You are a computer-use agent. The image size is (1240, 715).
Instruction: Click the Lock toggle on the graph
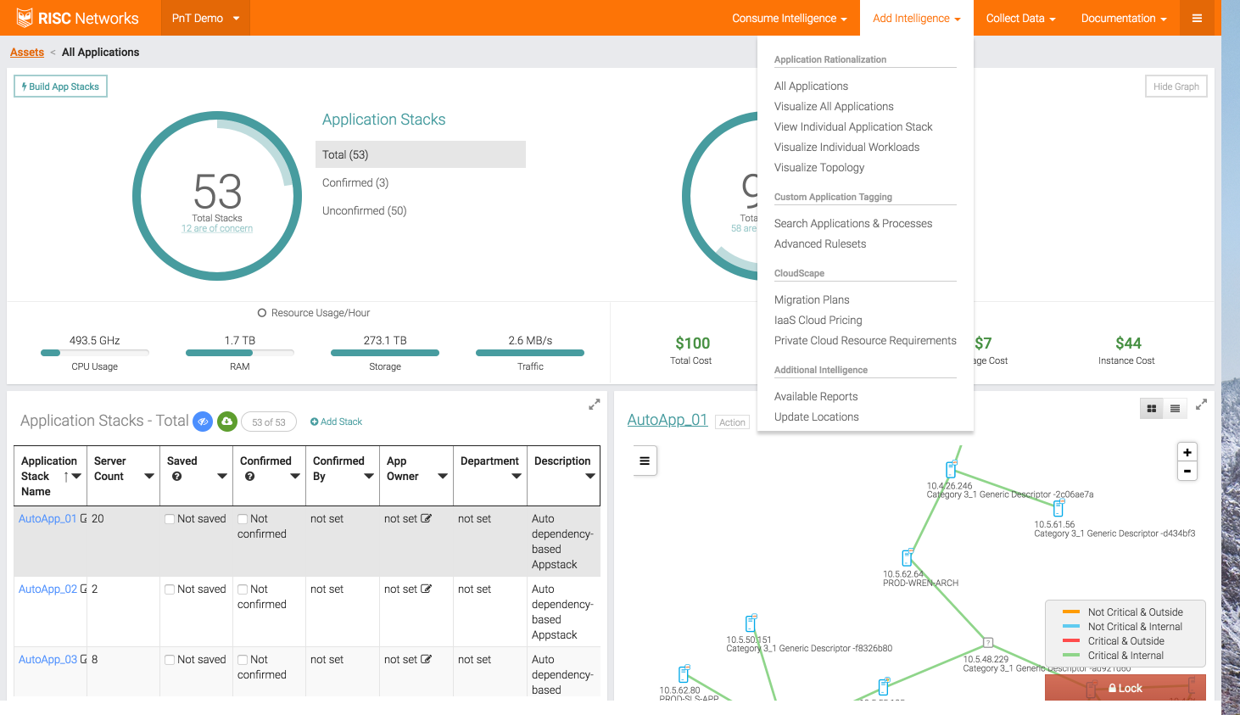point(1125,688)
